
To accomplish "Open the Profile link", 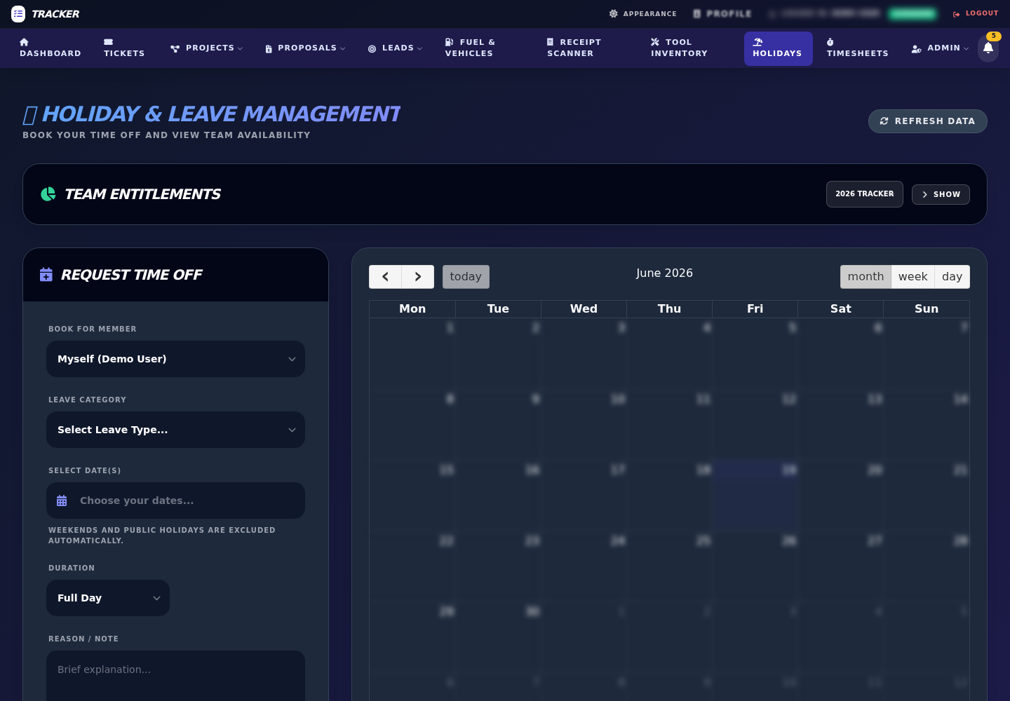I will [722, 14].
